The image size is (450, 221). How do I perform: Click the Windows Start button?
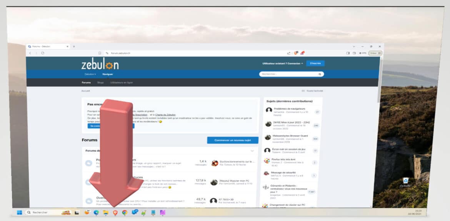click(19, 212)
